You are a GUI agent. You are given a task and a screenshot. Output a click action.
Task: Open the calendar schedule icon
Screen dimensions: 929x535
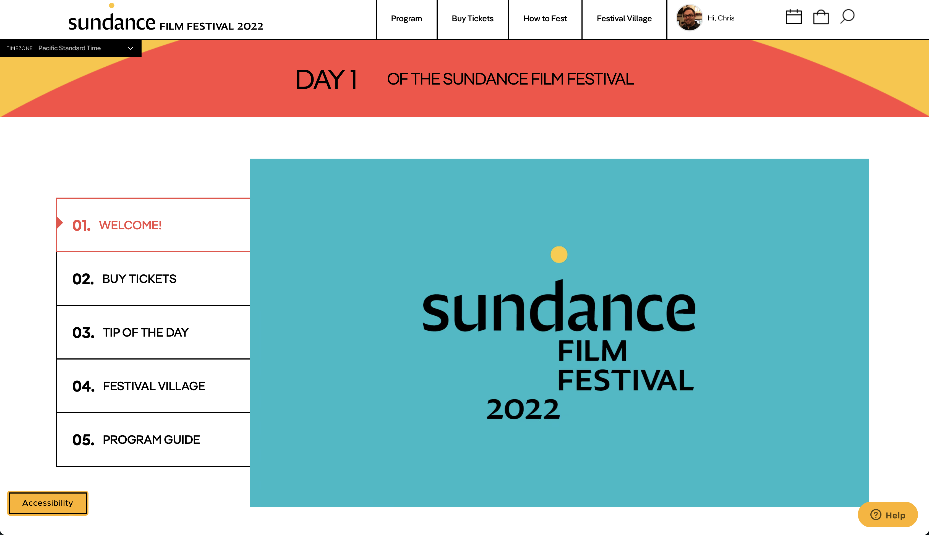tap(794, 17)
